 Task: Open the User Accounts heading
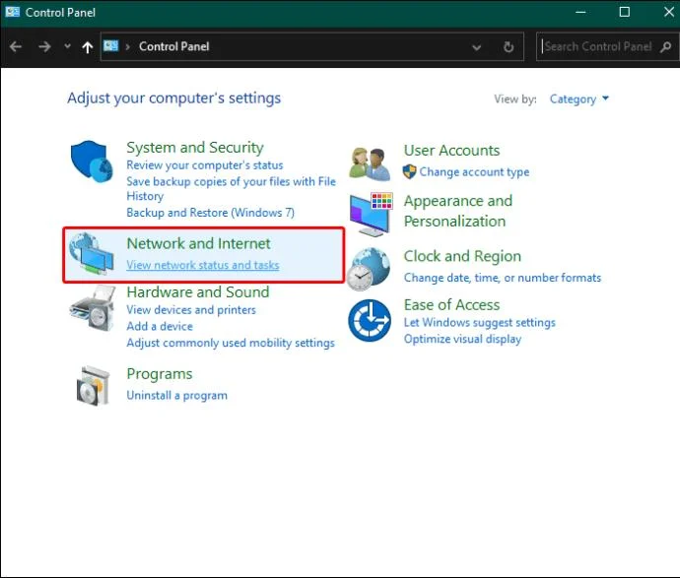pyautogui.click(x=451, y=151)
